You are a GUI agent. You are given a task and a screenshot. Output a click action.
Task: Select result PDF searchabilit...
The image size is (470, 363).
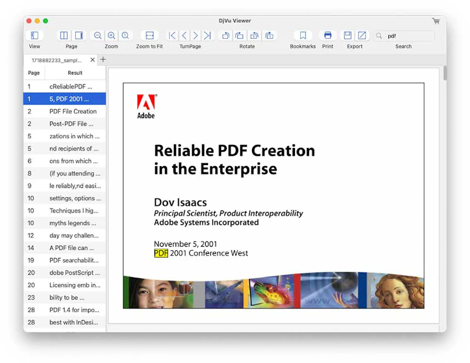point(65,260)
